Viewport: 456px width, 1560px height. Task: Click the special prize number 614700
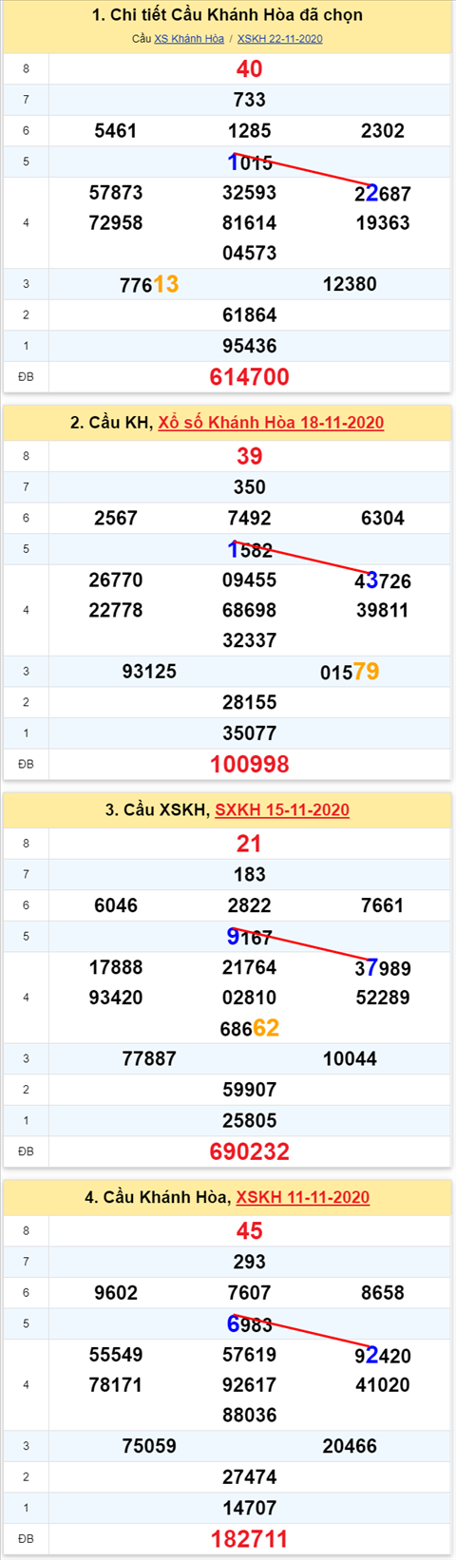249,377
